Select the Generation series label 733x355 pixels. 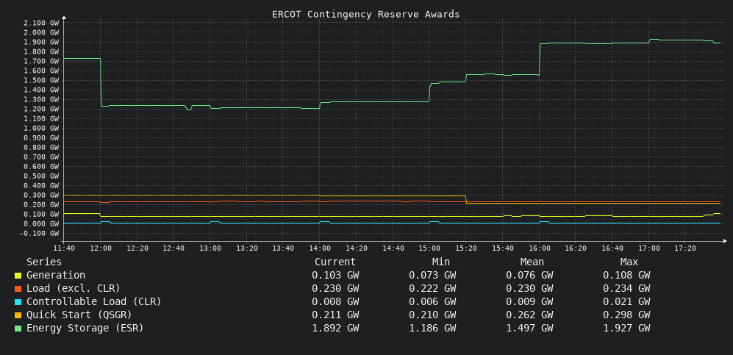coord(56,275)
